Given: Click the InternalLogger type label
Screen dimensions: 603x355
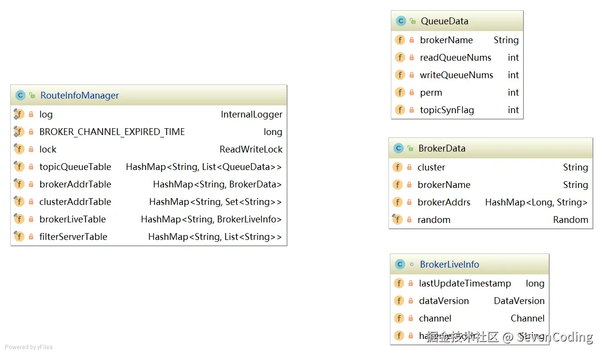Looking at the screenshot, I should pyautogui.click(x=251, y=114).
